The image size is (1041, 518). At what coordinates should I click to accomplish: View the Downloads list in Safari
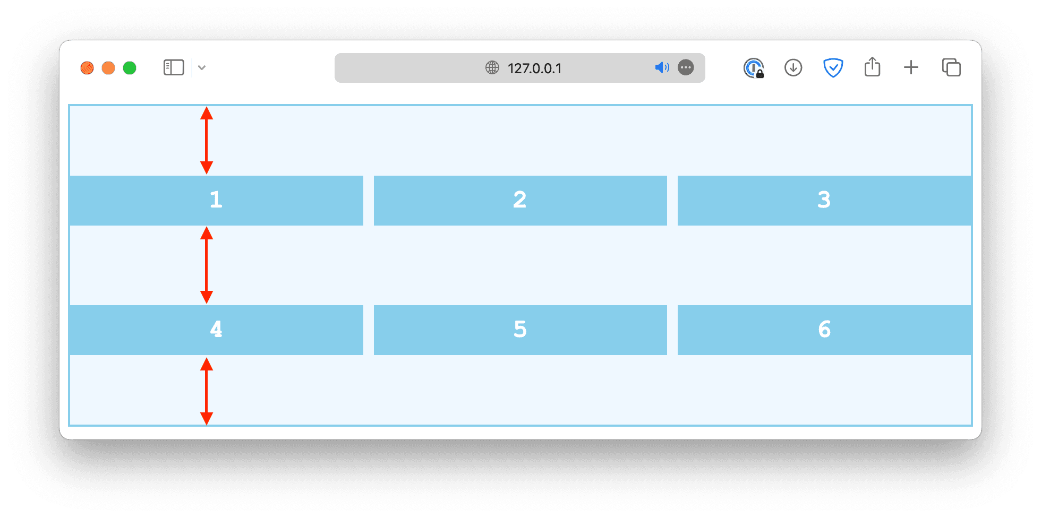click(x=792, y=67)
